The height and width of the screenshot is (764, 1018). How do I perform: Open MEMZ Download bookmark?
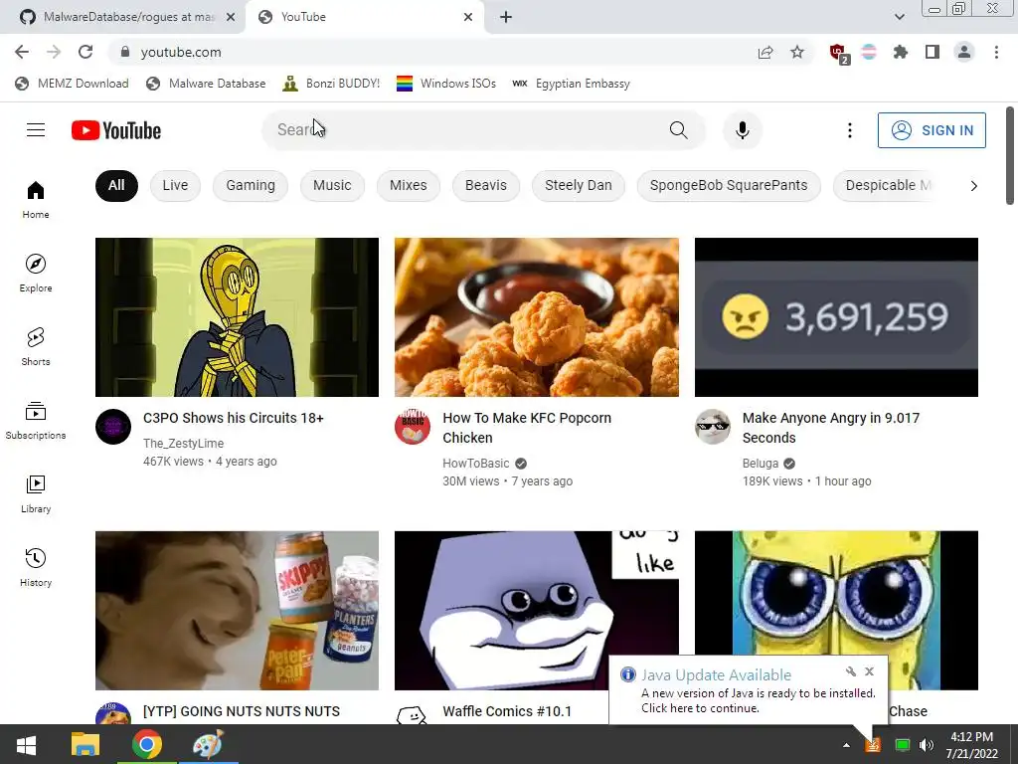[x=72, y=84]
